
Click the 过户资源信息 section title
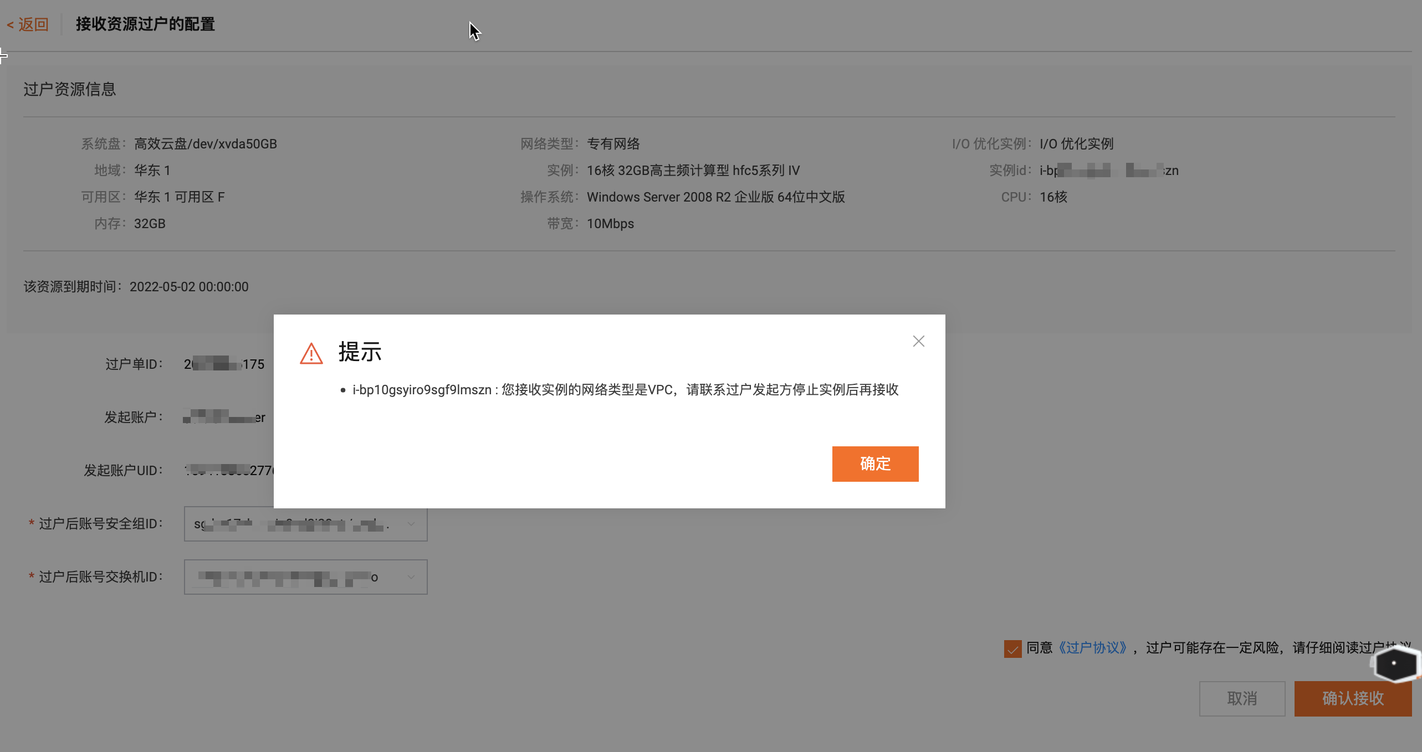[70, 89]
